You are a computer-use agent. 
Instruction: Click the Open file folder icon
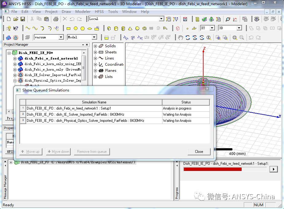click(16, 19)
